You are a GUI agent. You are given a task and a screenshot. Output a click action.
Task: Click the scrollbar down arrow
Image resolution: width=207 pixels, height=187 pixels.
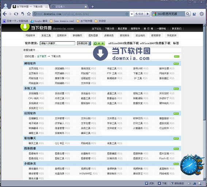click(x=204, y=179)
